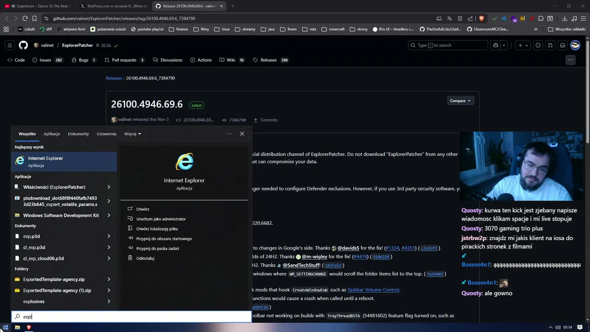Viewport: 590px width, 332px height.
Task: Click the valinet owner link
Action: pyautogui.click(x=47, y=45)
